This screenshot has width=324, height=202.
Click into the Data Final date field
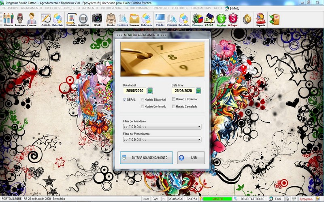coord(183,90)
